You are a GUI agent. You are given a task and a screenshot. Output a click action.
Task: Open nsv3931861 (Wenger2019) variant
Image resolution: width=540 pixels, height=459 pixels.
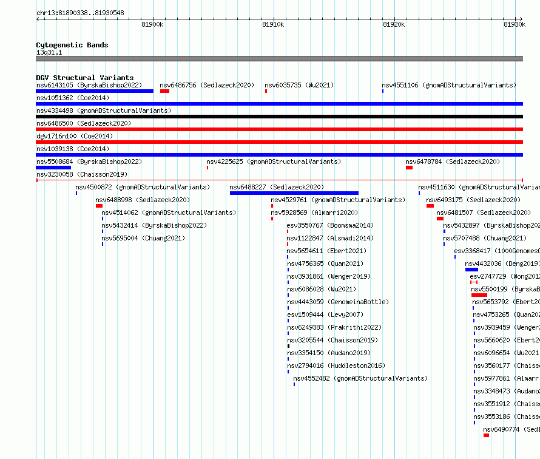[x=329, y=276]
